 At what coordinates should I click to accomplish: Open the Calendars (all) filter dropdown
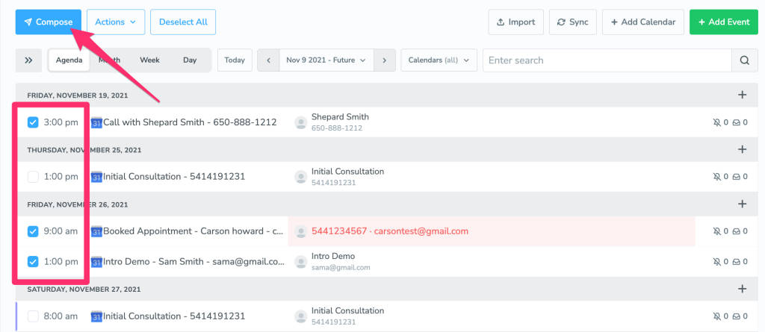(x=439, y=60)
